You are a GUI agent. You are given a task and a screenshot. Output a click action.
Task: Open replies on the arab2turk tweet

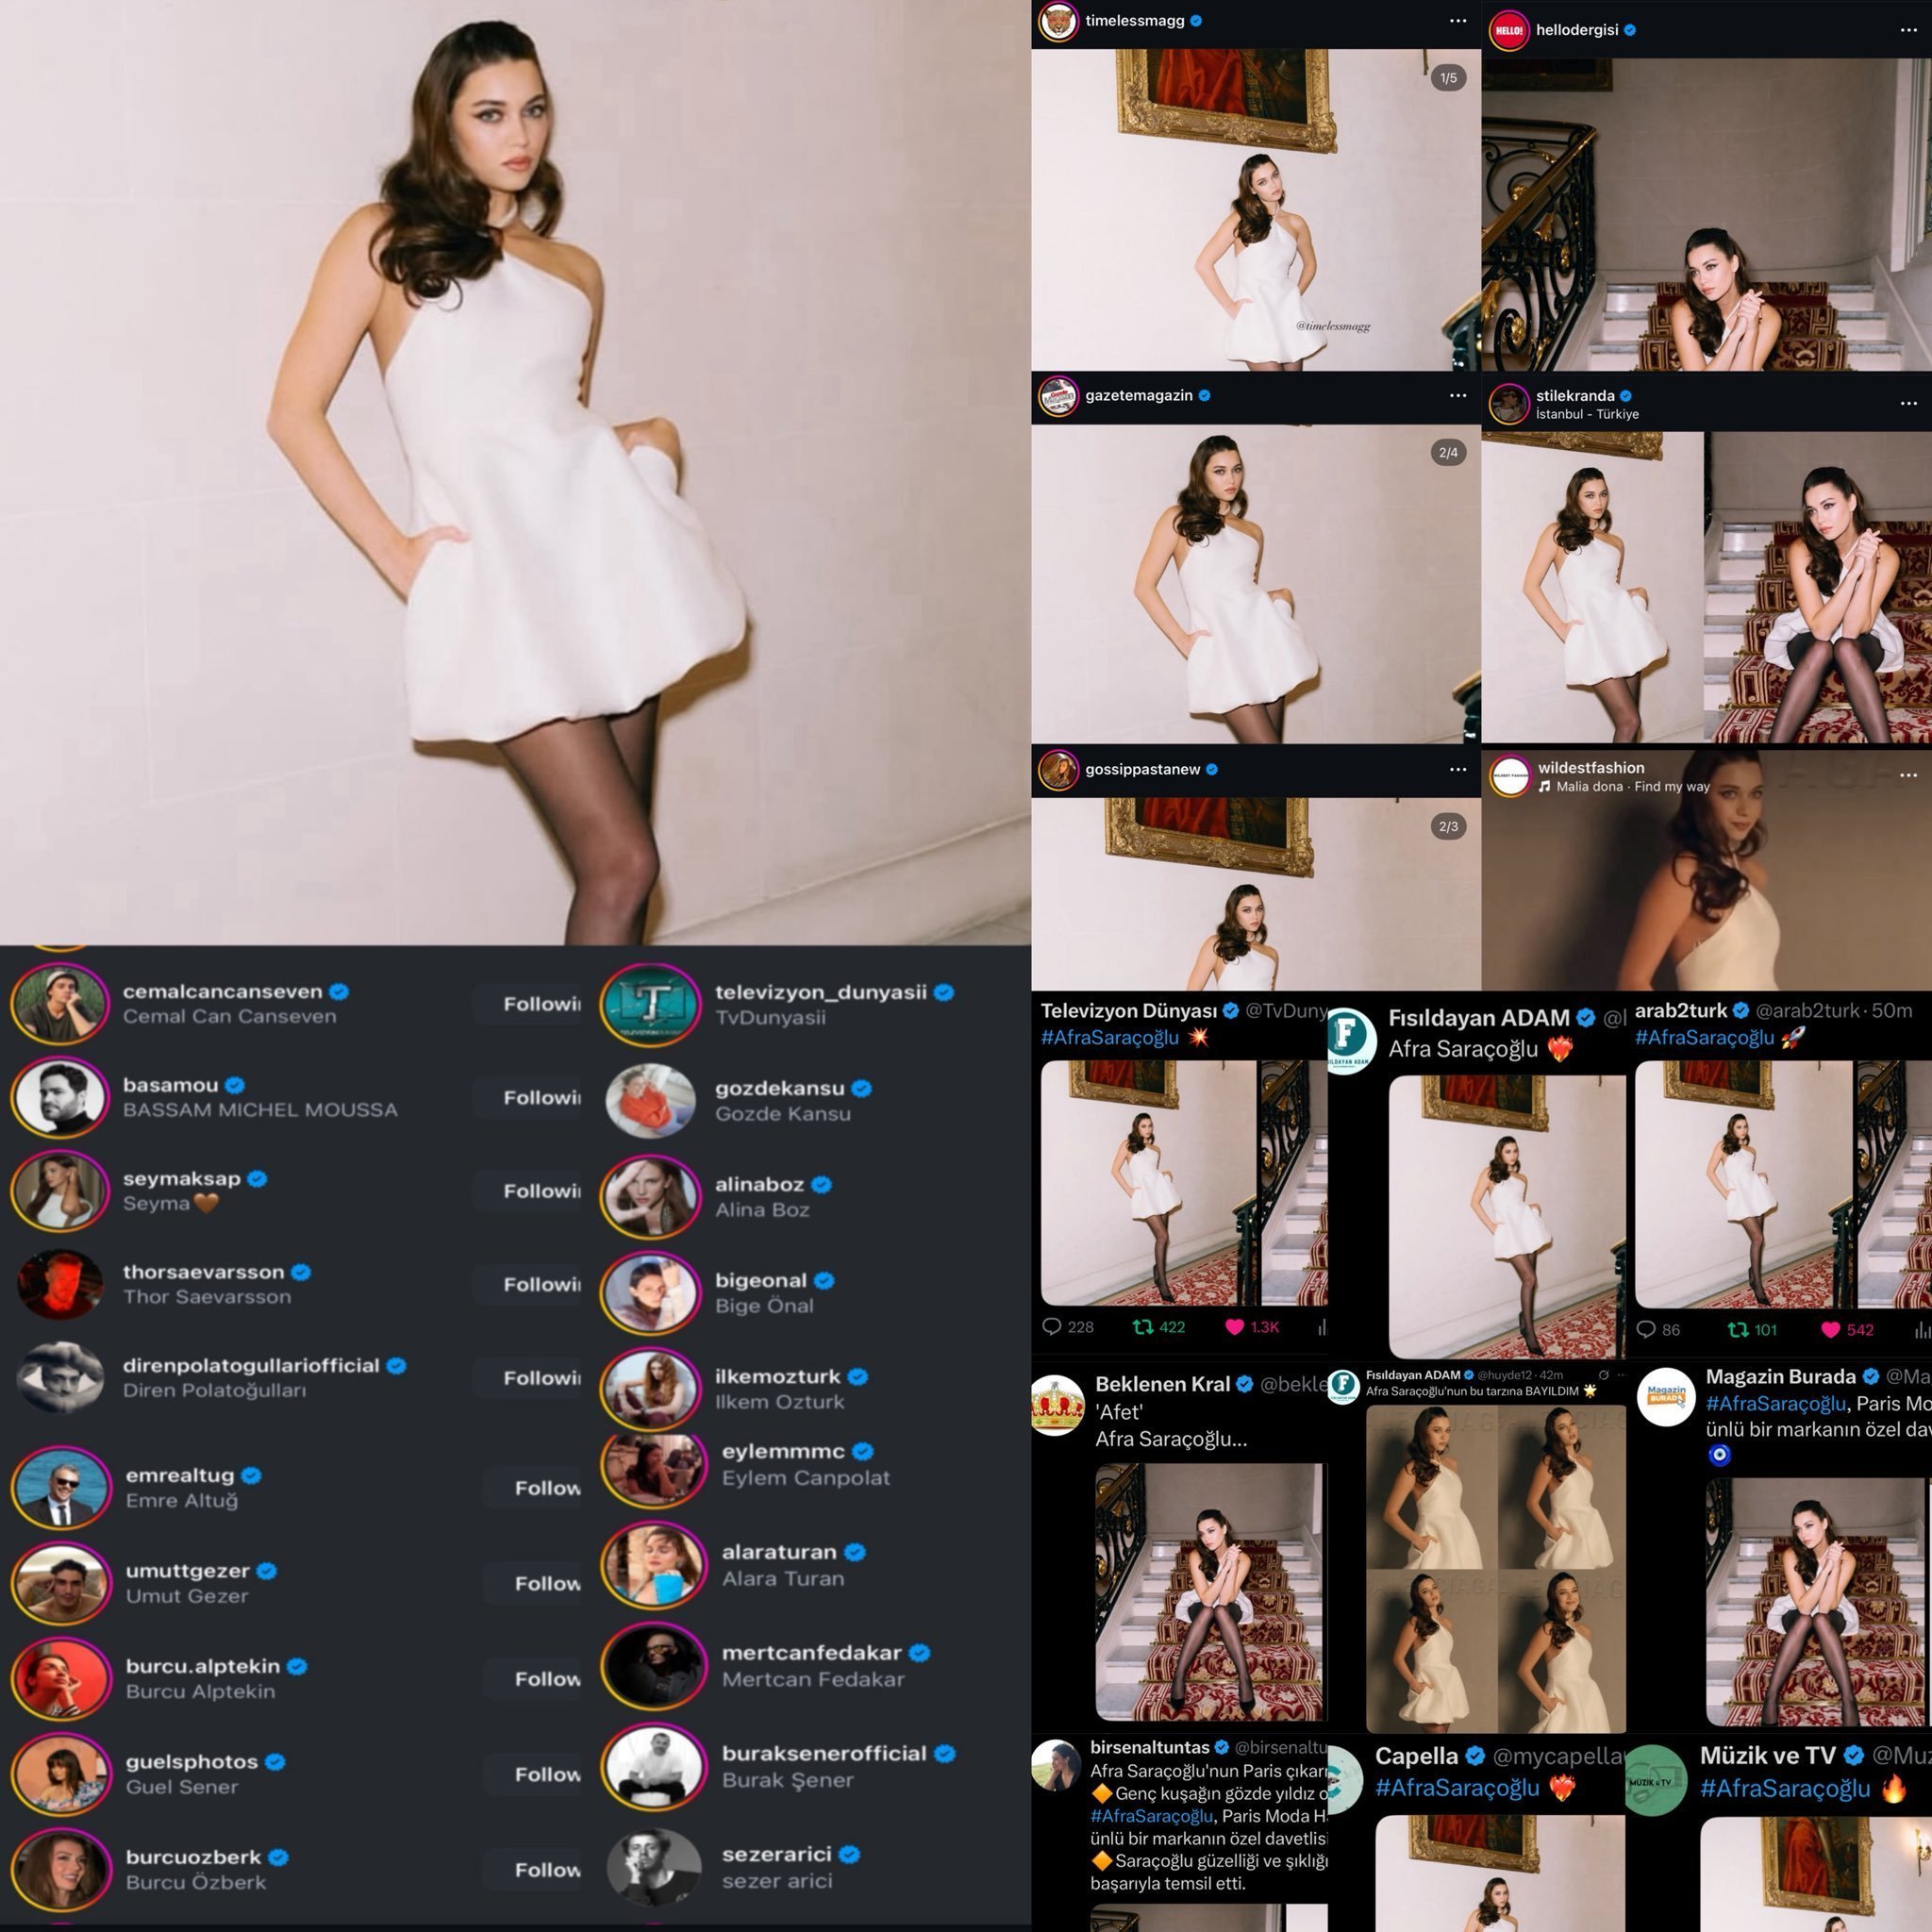[1646, 1329]
